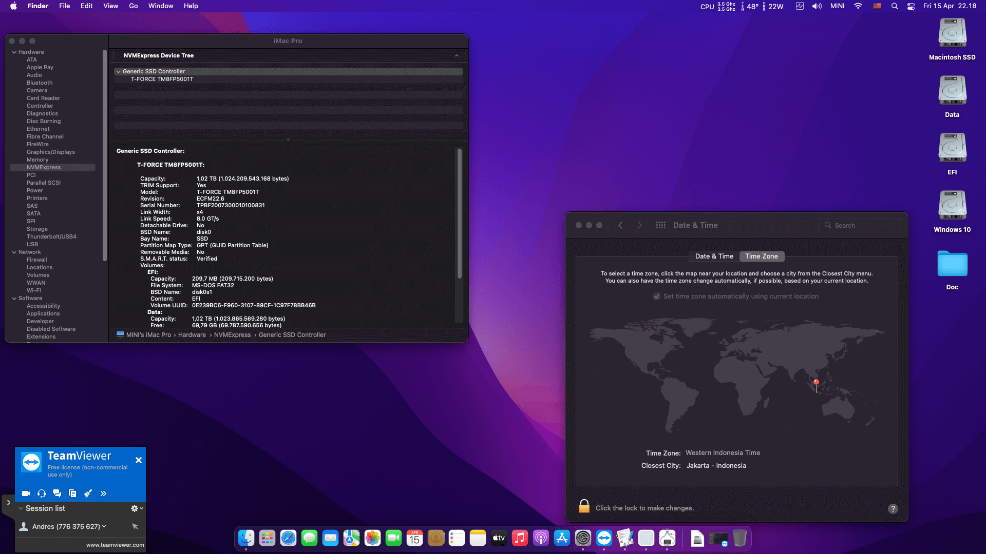Collapse the Hardware section in sidebar
986x554 pixels.
pyautogui.click(x=14, y=52)
